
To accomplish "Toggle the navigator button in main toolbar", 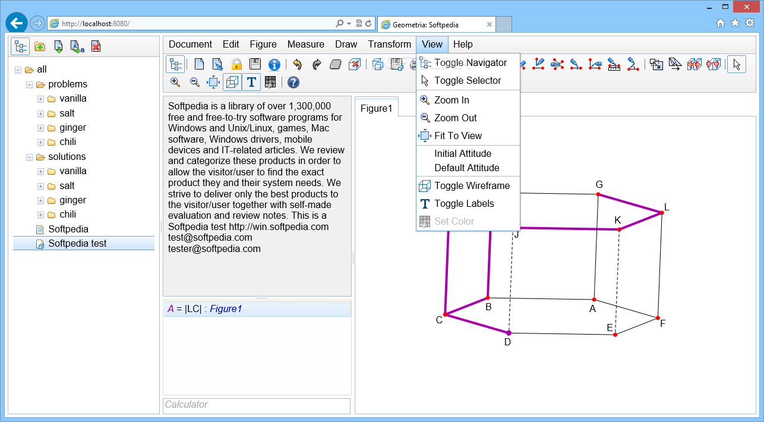I will tap(175, 64).
